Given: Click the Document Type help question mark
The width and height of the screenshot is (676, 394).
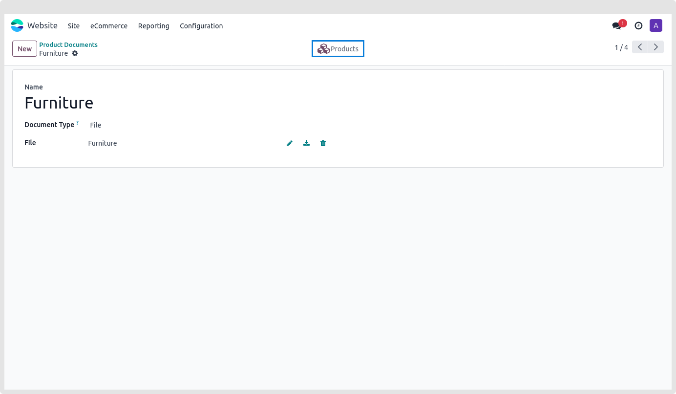Looking at the screenshot, I should pyautogui.click(x=77, y=123).
